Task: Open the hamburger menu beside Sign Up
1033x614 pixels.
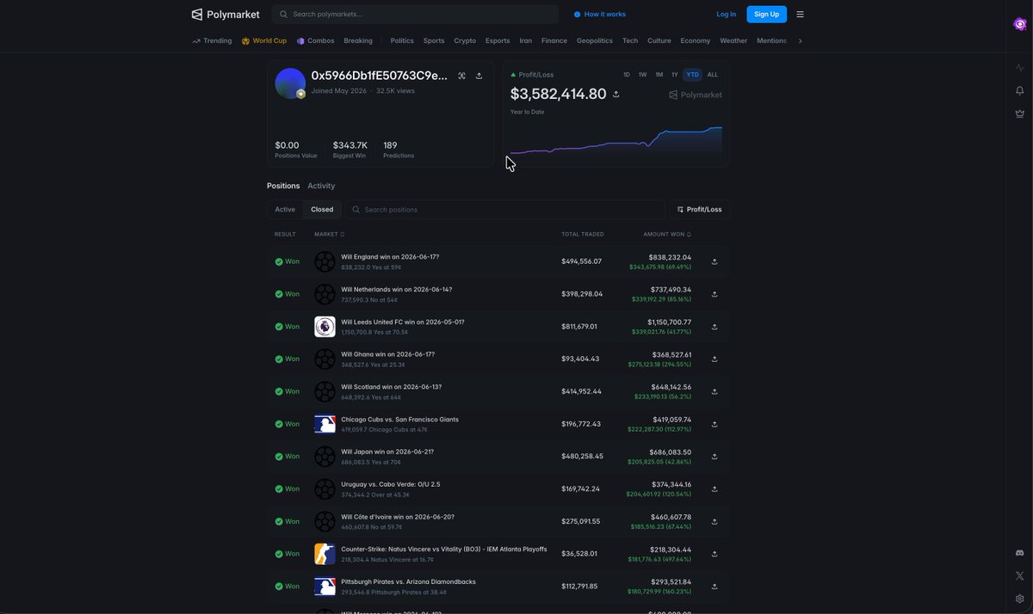Action: click(x=801, y=15)
